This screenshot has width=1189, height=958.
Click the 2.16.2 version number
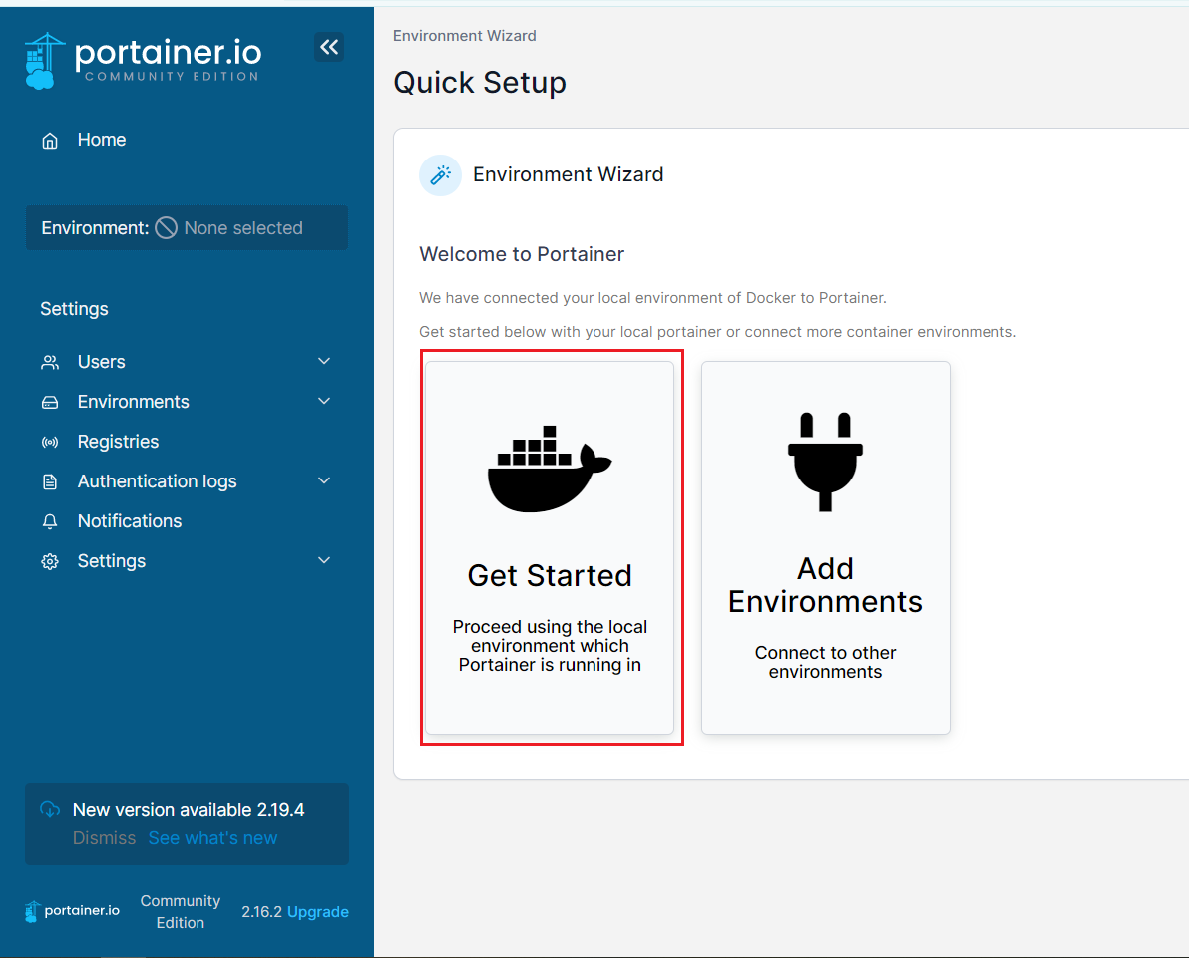261,912
